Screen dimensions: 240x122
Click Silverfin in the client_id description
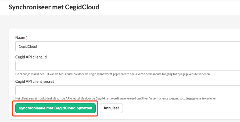click(x=140, y=74)
